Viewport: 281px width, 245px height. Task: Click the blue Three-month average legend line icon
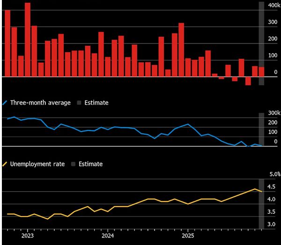pos(5,103)
